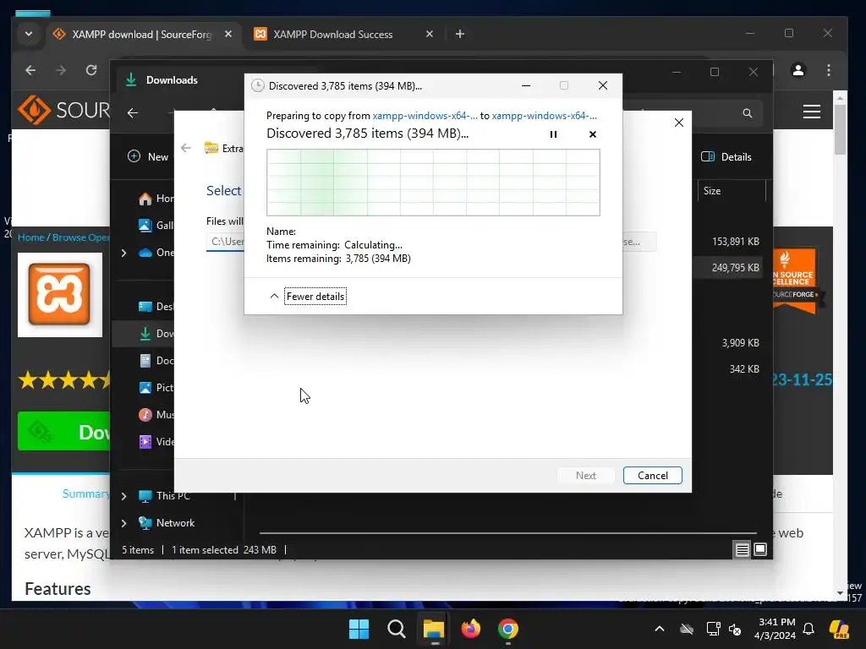The image size is (866, 649).
Task: Select file sized 3,909 KB
Action: pos(740,343)
